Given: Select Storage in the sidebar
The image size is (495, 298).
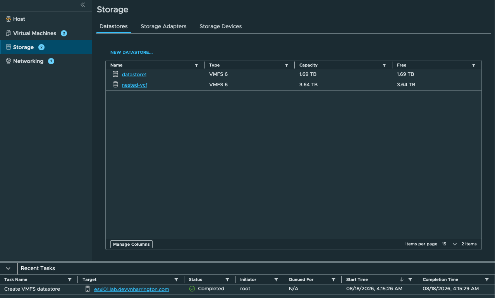Looking at the screenshot, I should 46,47.
